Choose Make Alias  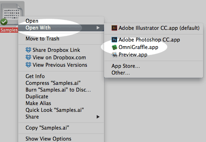pos(61,103)
